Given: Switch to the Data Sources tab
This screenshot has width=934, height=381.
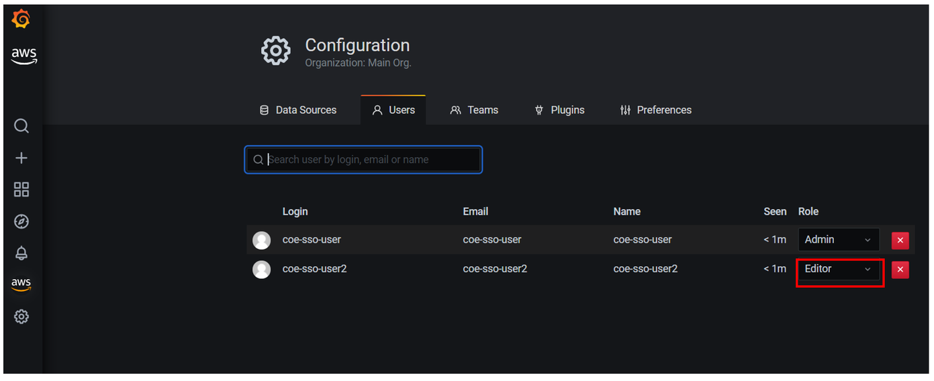Looking at the screenshot, I should [x=298, y=110].
